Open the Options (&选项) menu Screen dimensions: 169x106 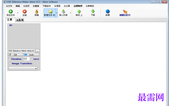pyautogui.click(x=26, y=6)
